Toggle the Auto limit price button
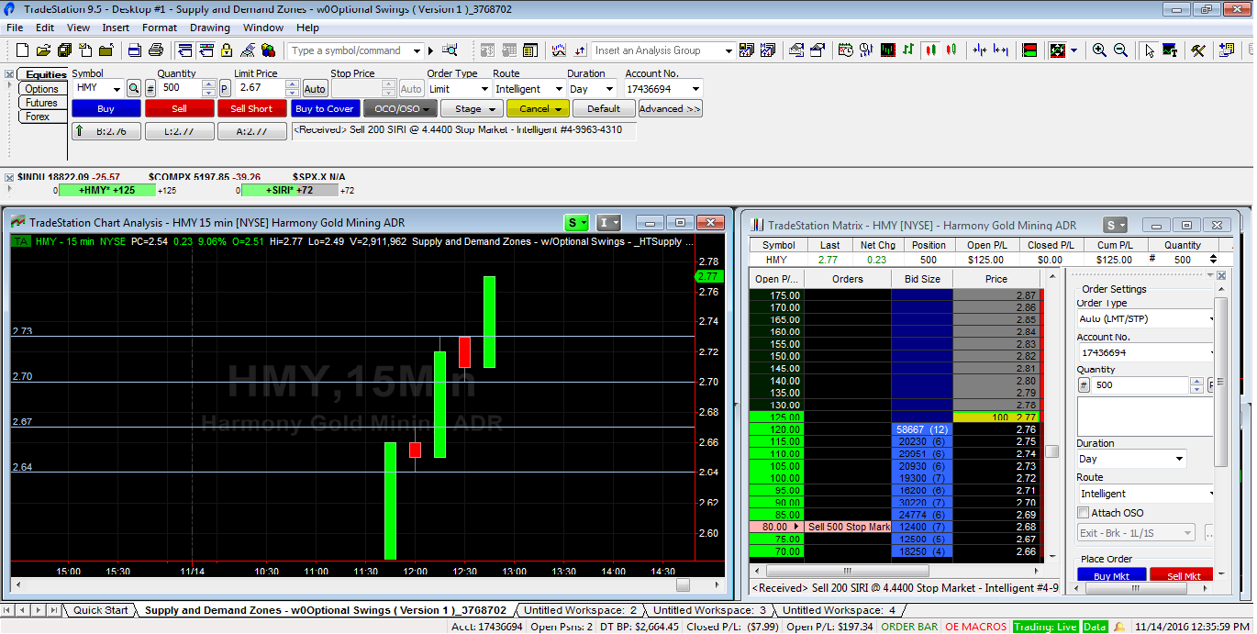Screen dimensions: 1257x634 315,89
